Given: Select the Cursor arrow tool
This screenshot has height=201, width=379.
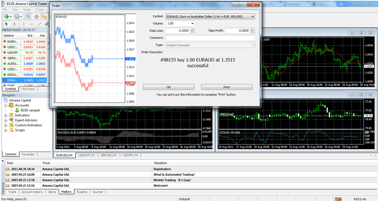Looking at the screenshot, I should click(x=6, y=24).
